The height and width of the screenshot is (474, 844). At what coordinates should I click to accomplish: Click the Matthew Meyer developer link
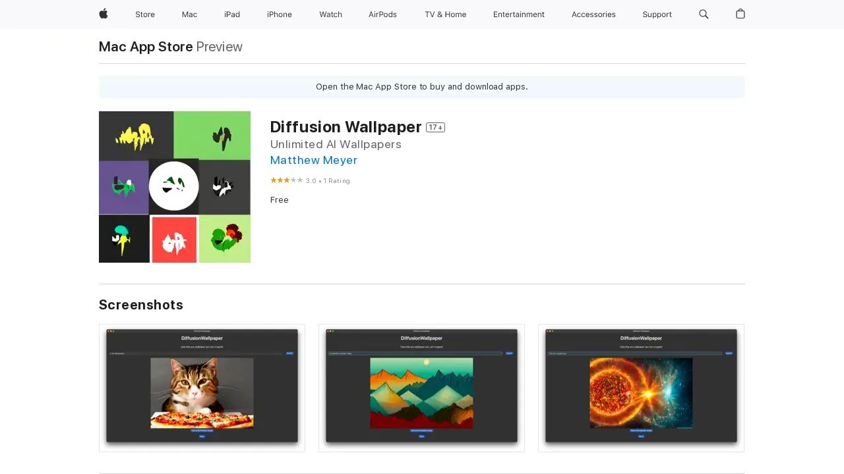click(x=313, y=160)
